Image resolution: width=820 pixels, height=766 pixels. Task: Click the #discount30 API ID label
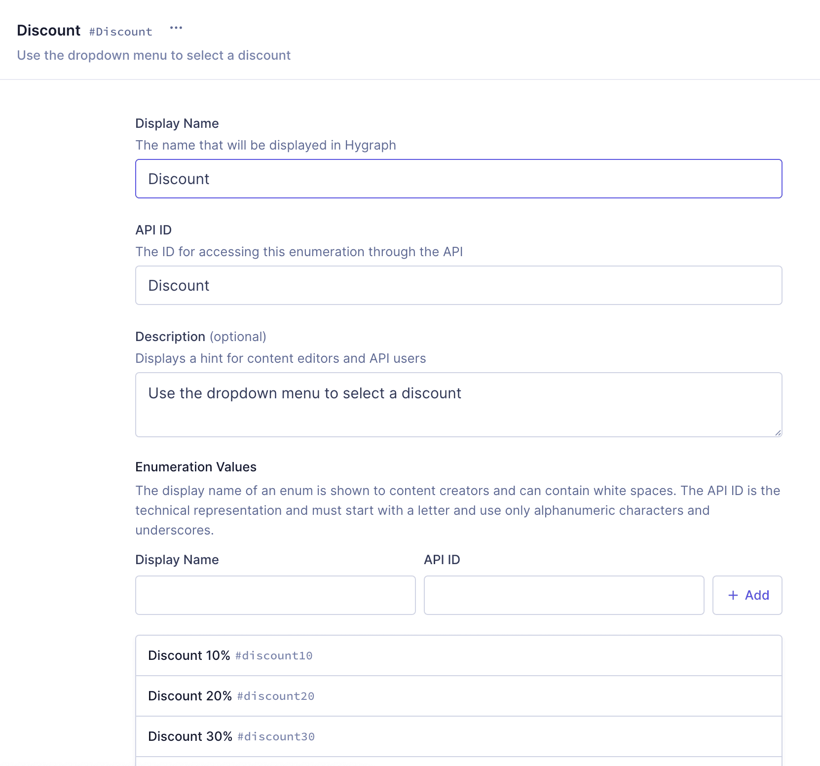(275, 737)
